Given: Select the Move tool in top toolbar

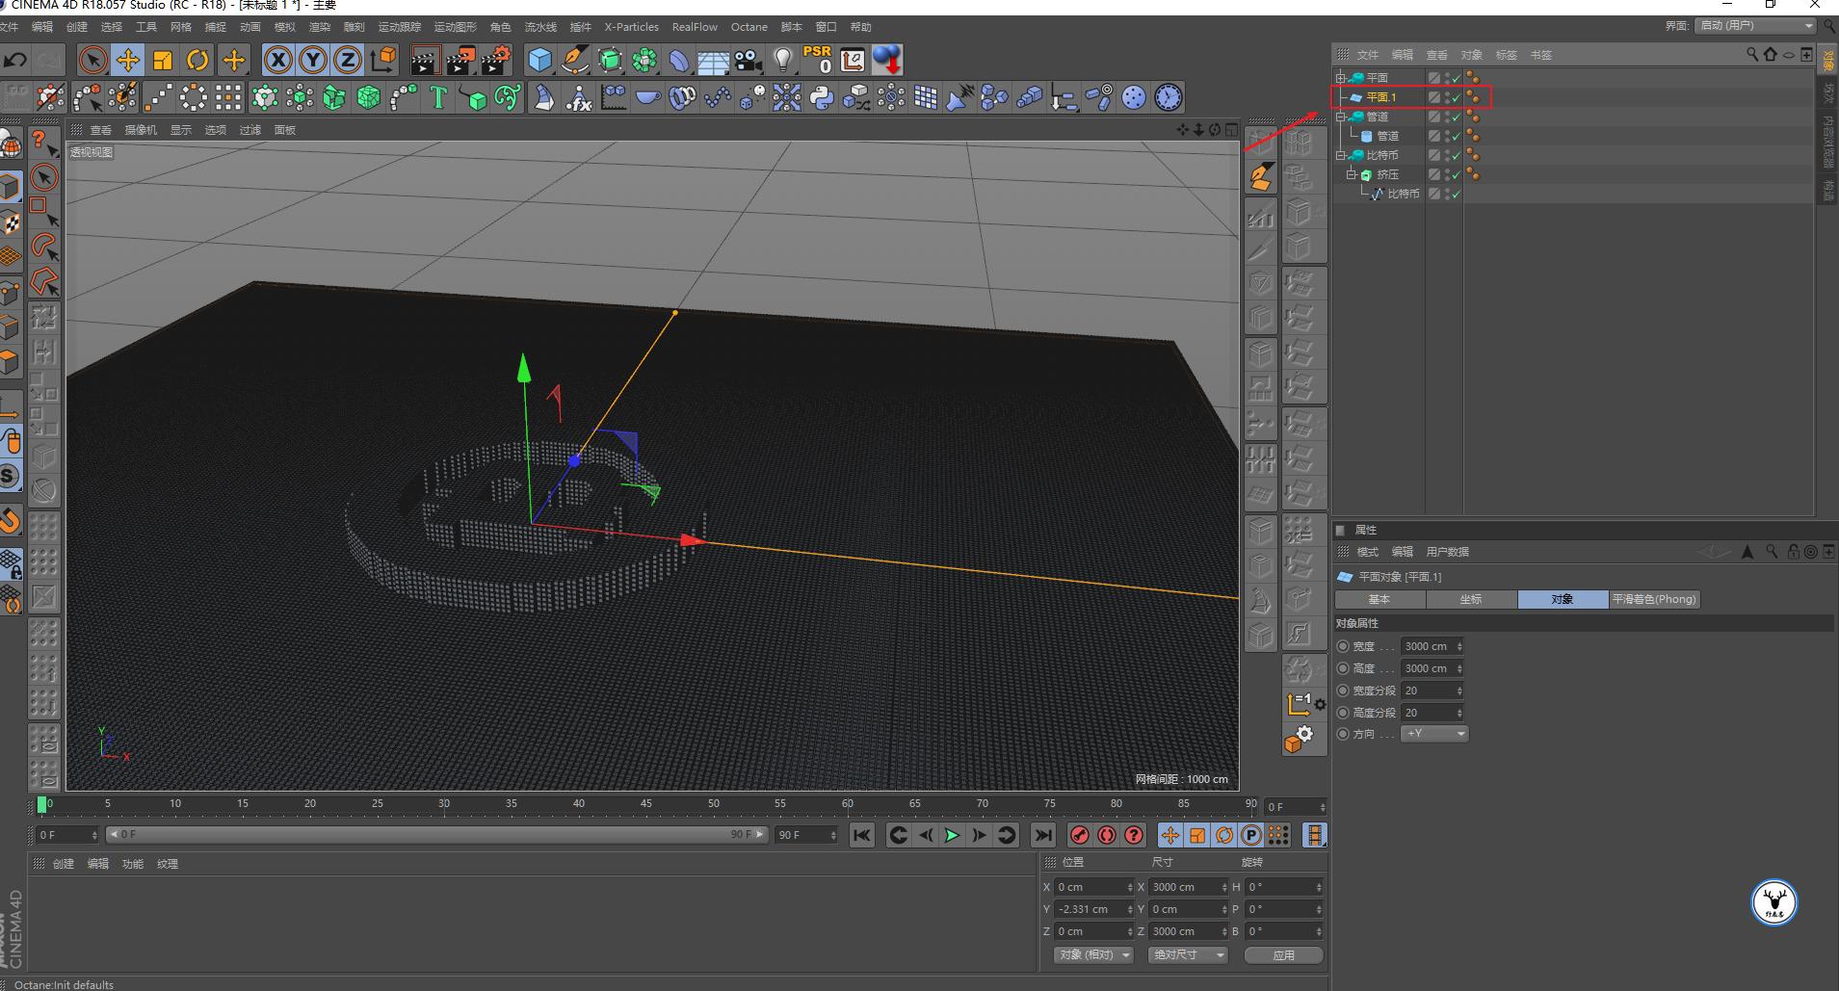Looking at the screenshot, I should point(127,61).
